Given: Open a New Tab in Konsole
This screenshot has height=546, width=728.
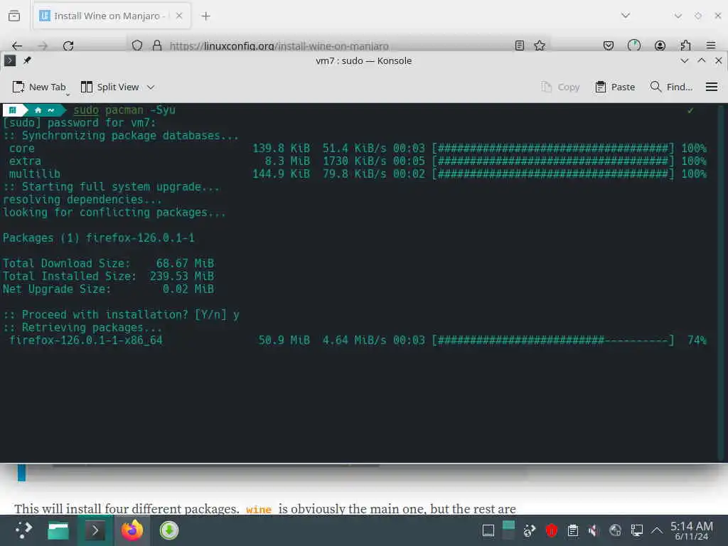Looking at the screenshot, I should pos(38,87).
